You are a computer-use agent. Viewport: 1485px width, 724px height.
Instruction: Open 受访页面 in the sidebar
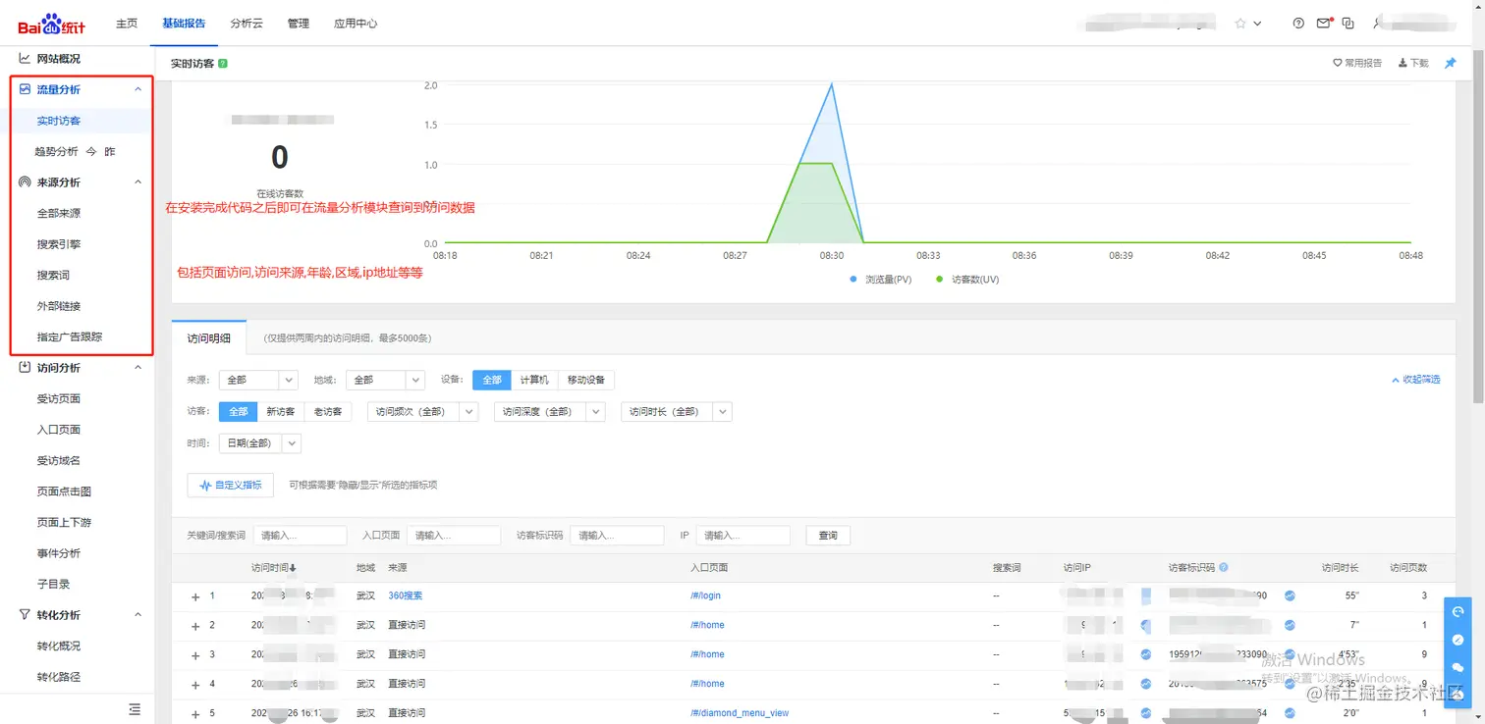[59, 399]
